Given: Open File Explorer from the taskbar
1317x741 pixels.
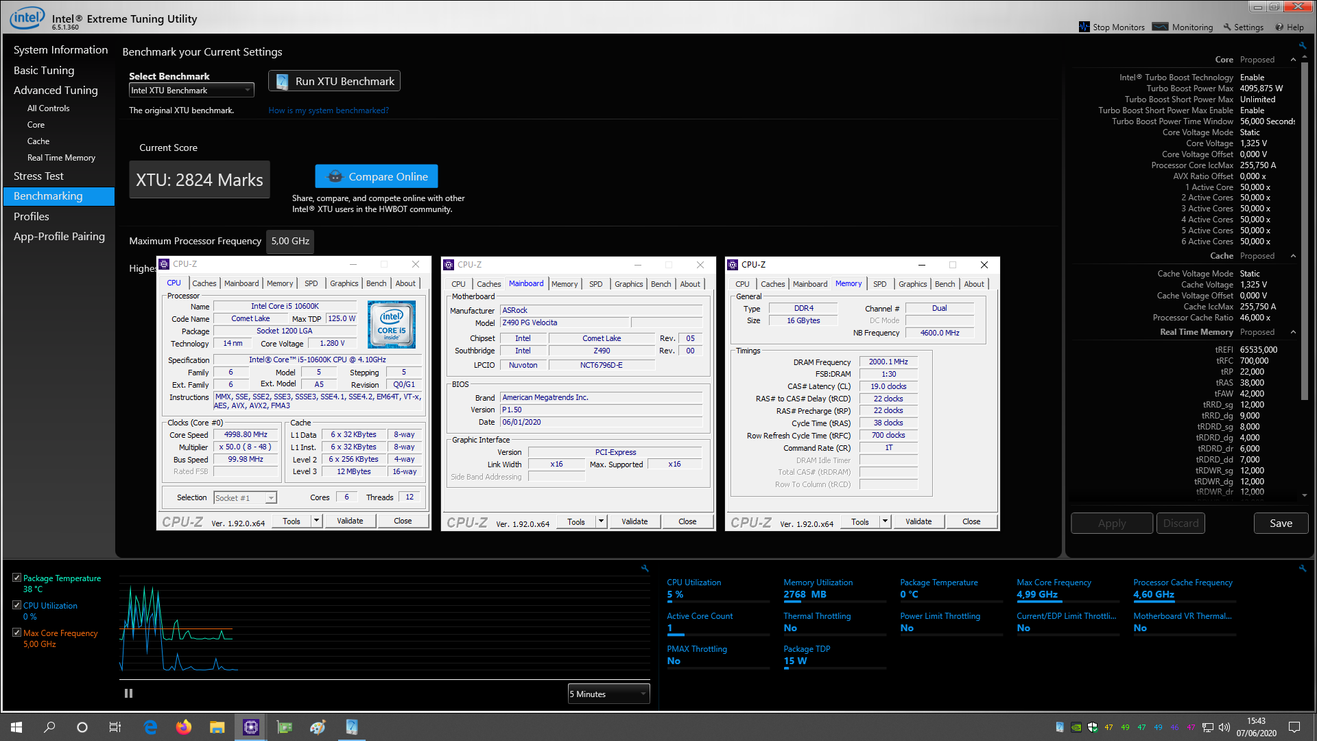Looking at the screenshot, I should 217,727.
